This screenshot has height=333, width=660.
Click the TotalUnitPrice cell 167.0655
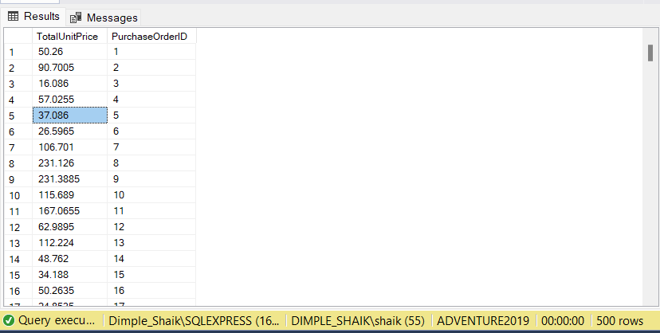tap(69, 210)
